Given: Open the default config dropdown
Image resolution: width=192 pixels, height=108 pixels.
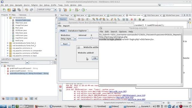Looking at the screenshot, I should pos(55,10).
